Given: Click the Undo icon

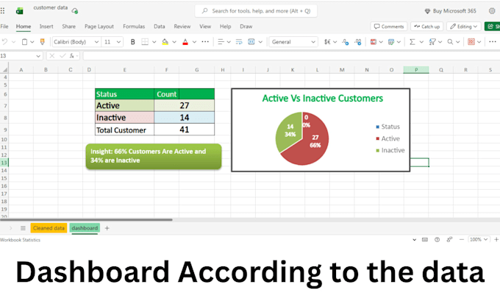Looking at the screenshot, I should [x=4, y=42].
